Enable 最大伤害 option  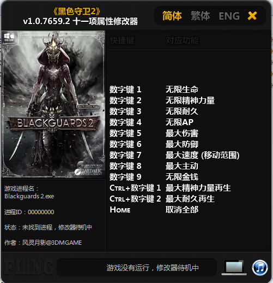click(x=182, y=133)
